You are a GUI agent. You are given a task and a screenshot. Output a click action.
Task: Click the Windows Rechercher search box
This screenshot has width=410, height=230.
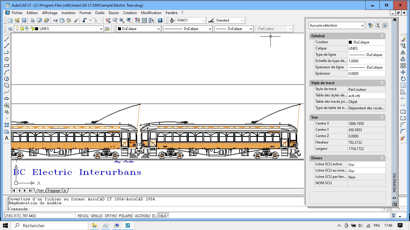50,226
